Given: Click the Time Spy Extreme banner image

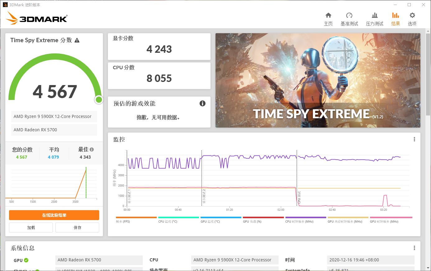Looking at the screenshot, I should tap(318, 80).
